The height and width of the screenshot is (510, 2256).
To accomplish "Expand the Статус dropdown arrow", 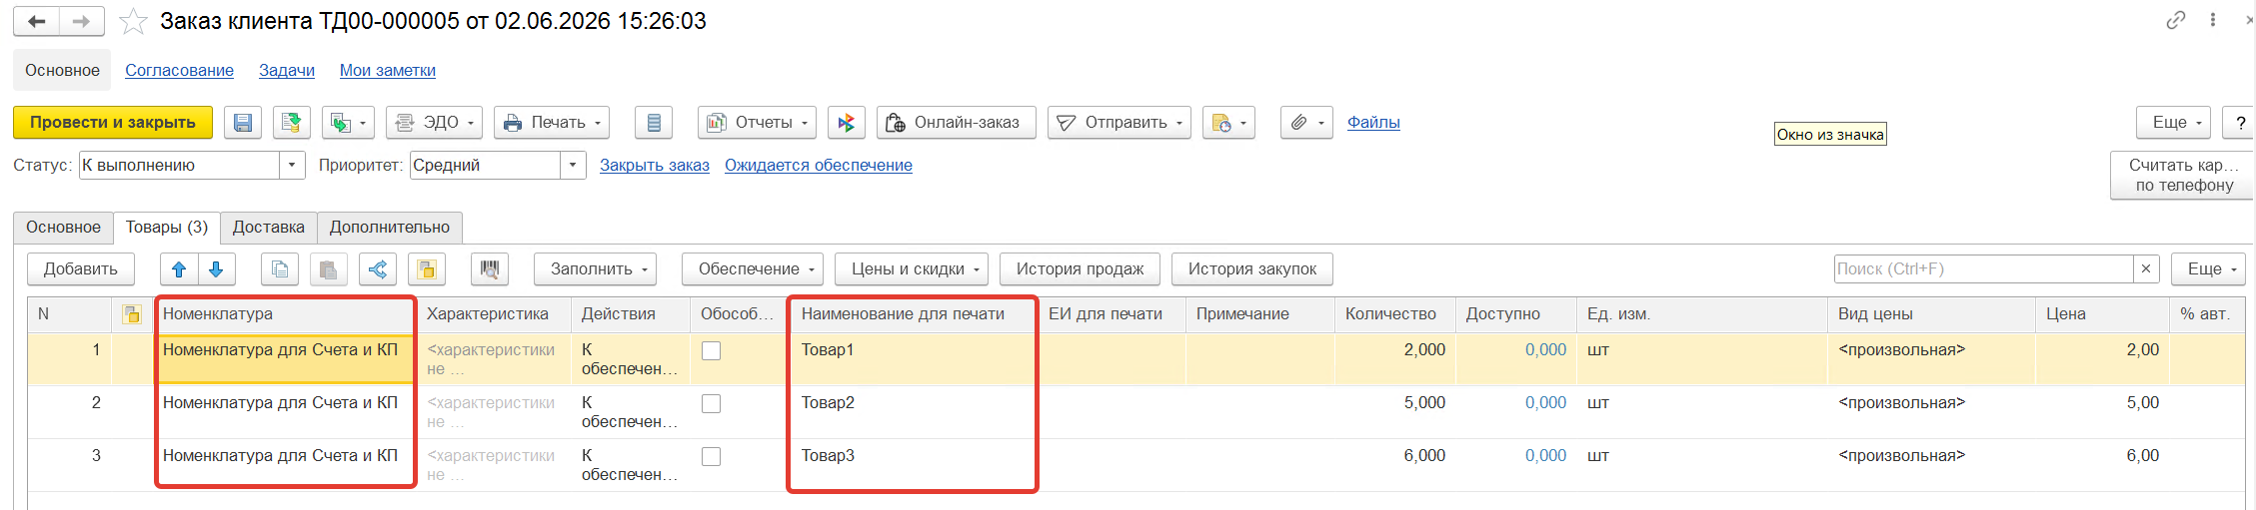I will click(x=292, y=166).
